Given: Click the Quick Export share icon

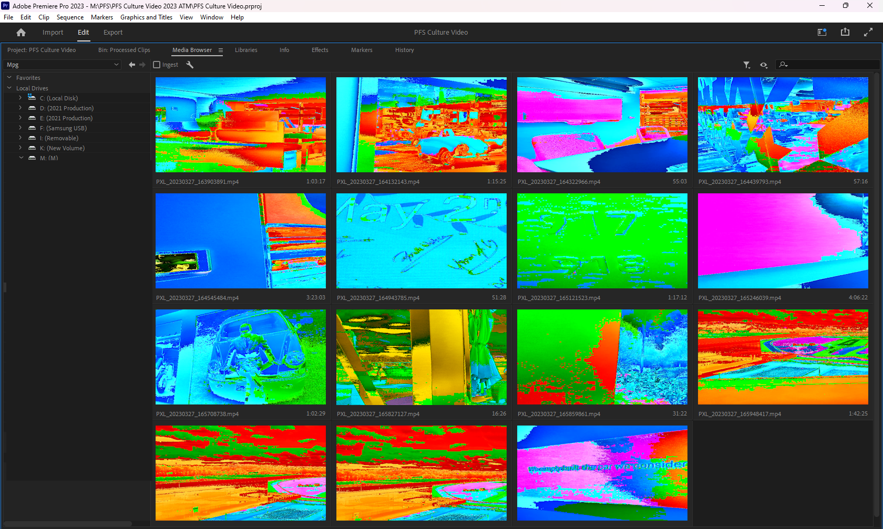Looking at the screenshot, I should 845,32.
